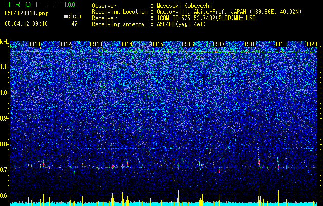This screenshot has height=206, width=323.
Task: Click the meteor count value 47
Action: (x=74, y=24)
